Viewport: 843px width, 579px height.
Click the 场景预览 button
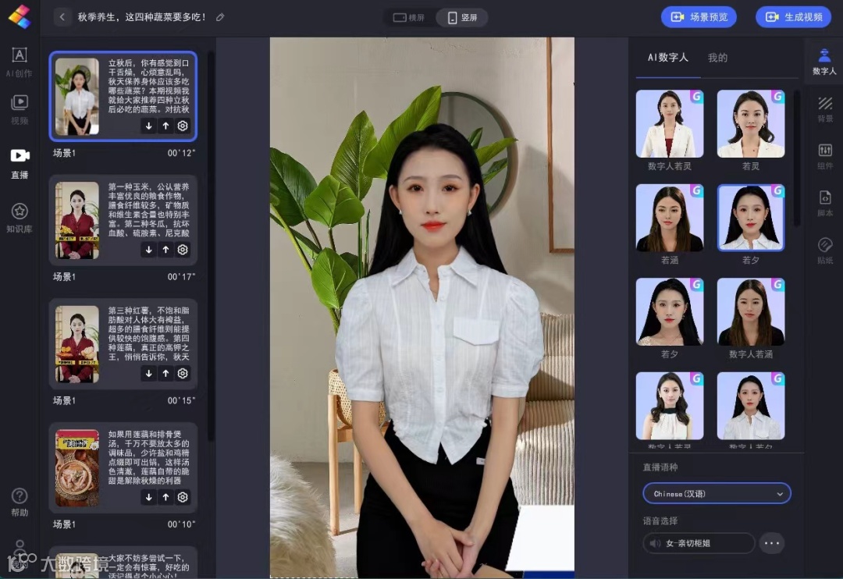pos(699,17)
